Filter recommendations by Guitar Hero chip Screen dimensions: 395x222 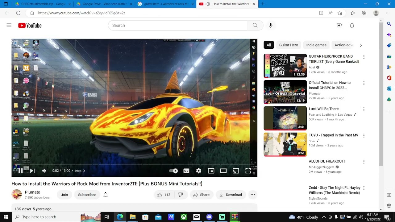289,45
